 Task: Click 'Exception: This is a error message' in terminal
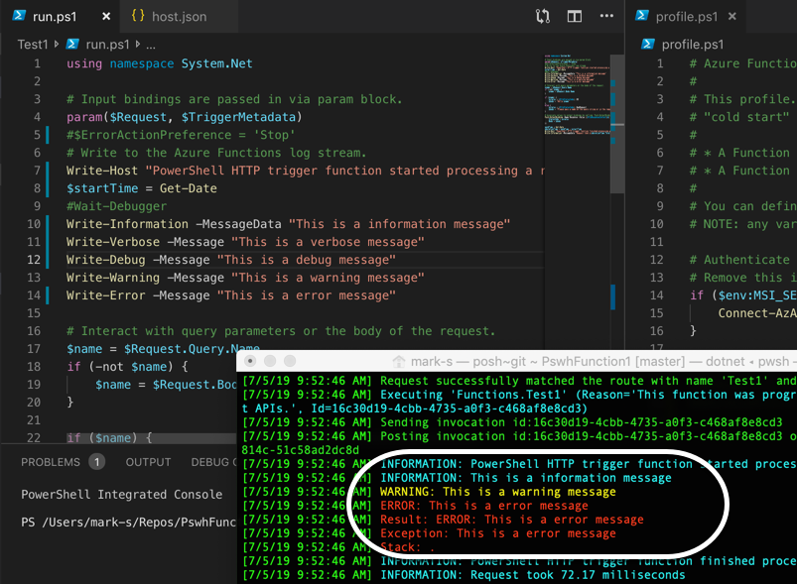pyautogui.click(x=497, y=533)
